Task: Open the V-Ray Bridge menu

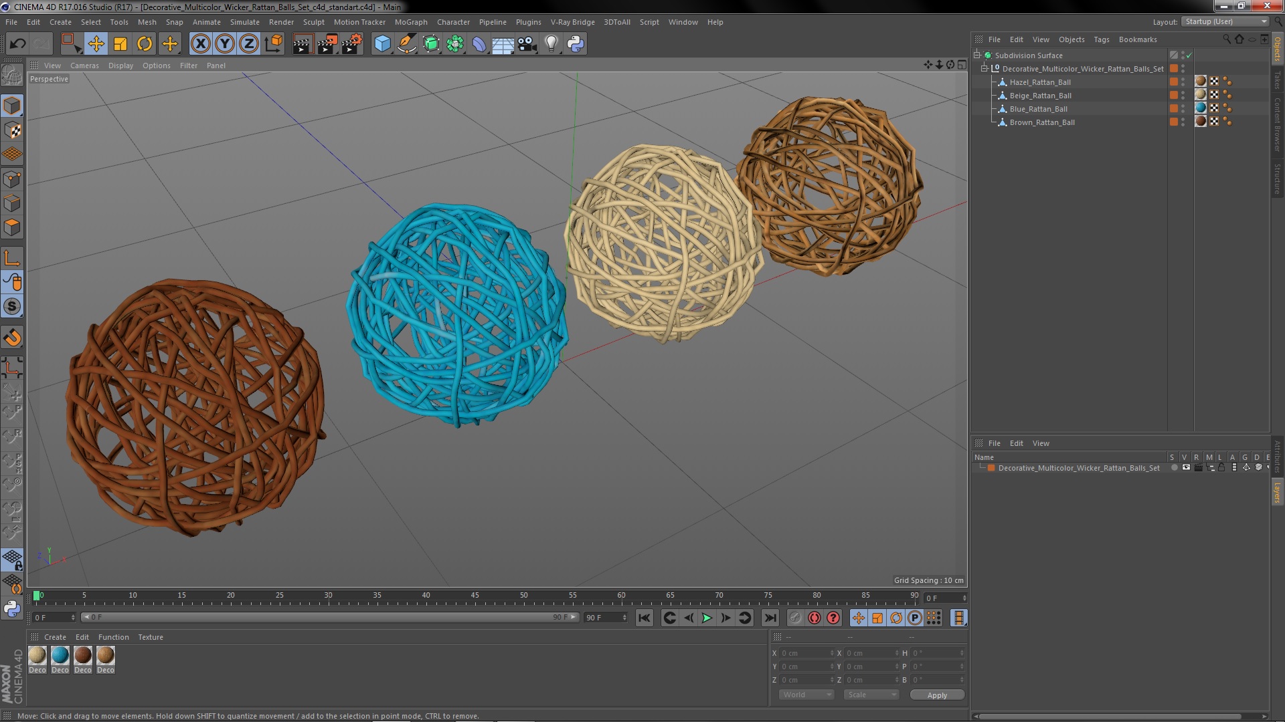Action: pyautogui.click(x=573, y=22)
